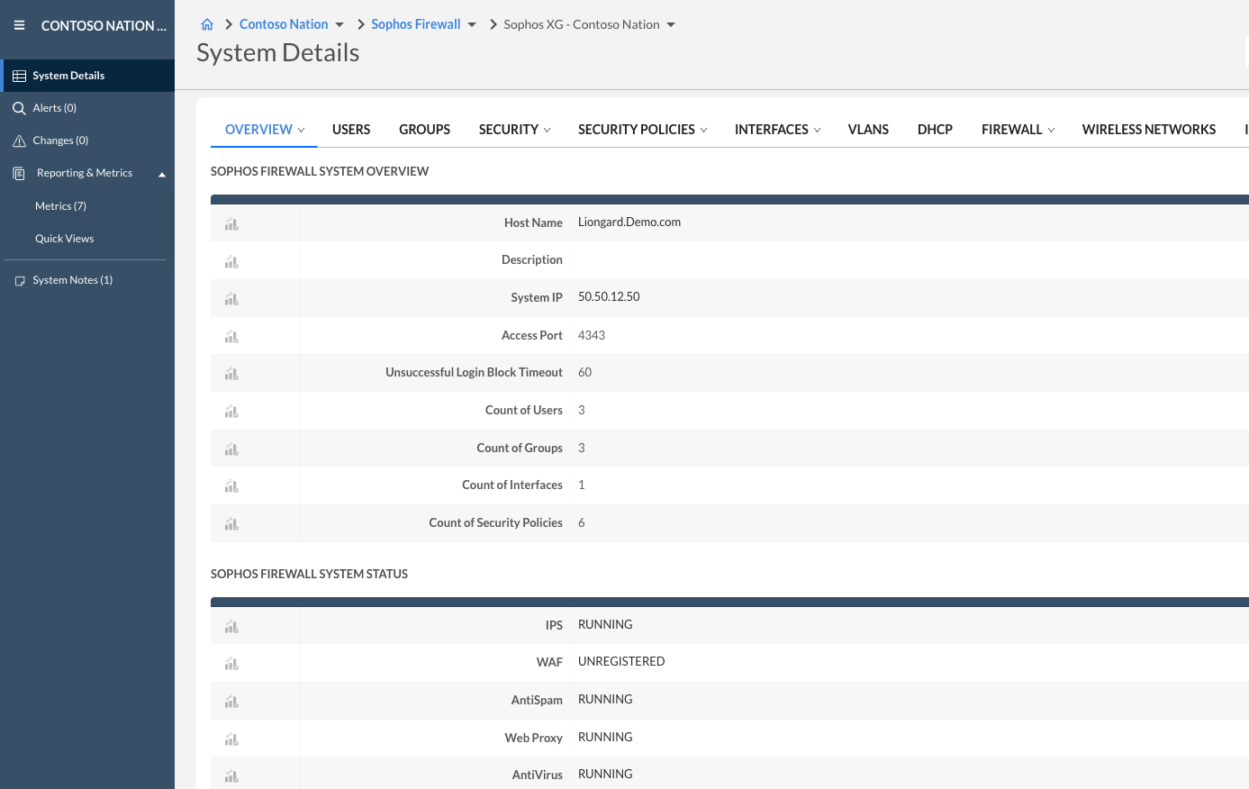Select the OVERVIEW tab
Screen dimensions: 1249x789
pos(258,130)
